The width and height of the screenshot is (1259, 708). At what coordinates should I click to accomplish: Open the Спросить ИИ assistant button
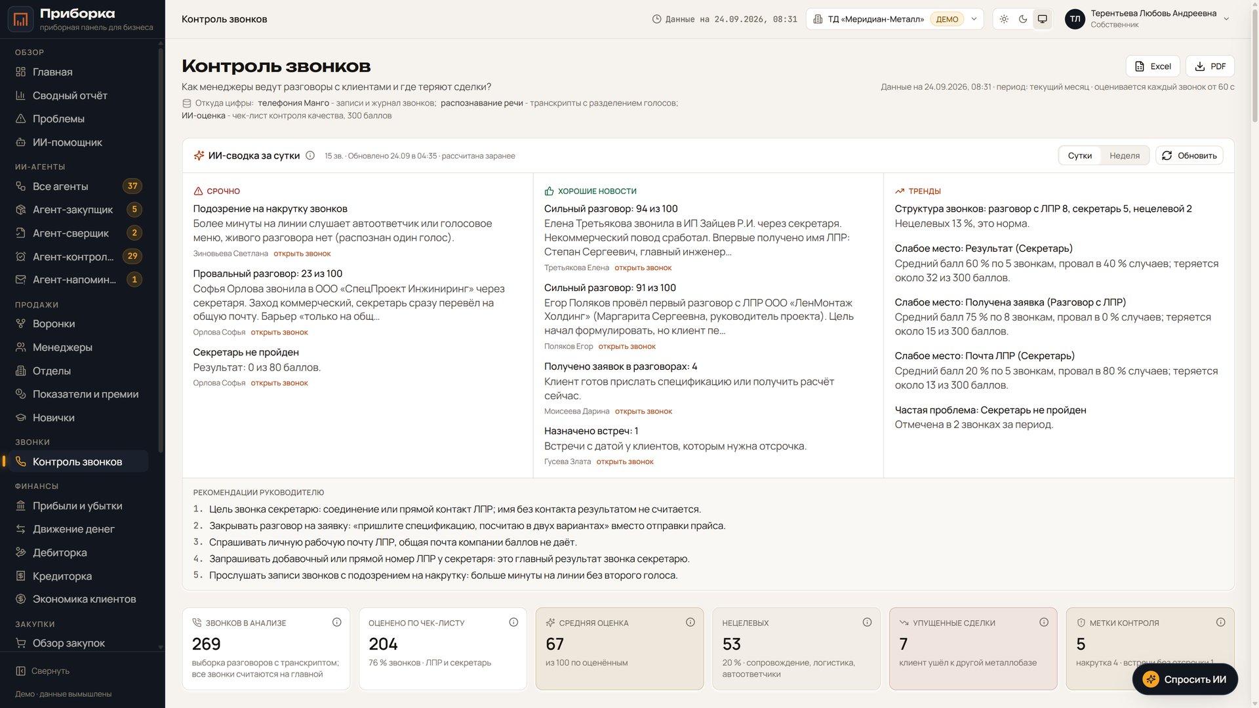pos(1184,679)
